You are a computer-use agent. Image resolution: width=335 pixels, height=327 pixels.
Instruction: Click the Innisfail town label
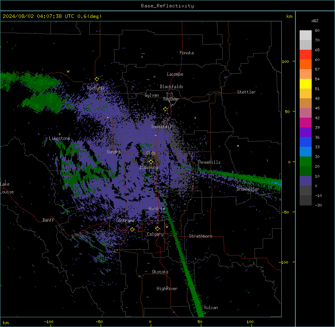161,127
